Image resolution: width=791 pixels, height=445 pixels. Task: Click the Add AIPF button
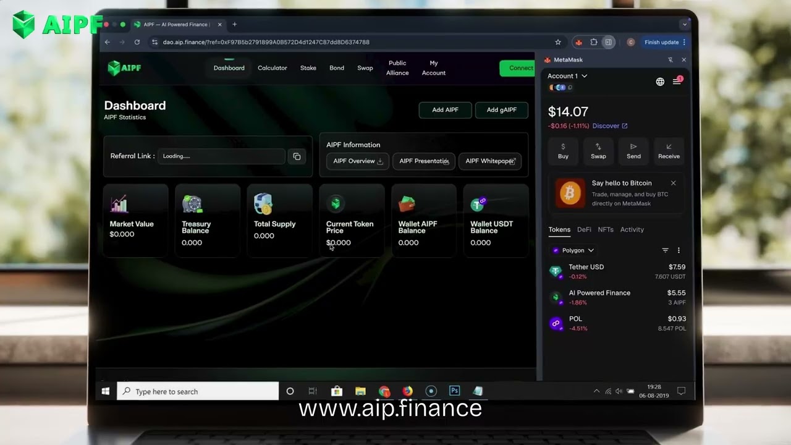coord(445,110)
